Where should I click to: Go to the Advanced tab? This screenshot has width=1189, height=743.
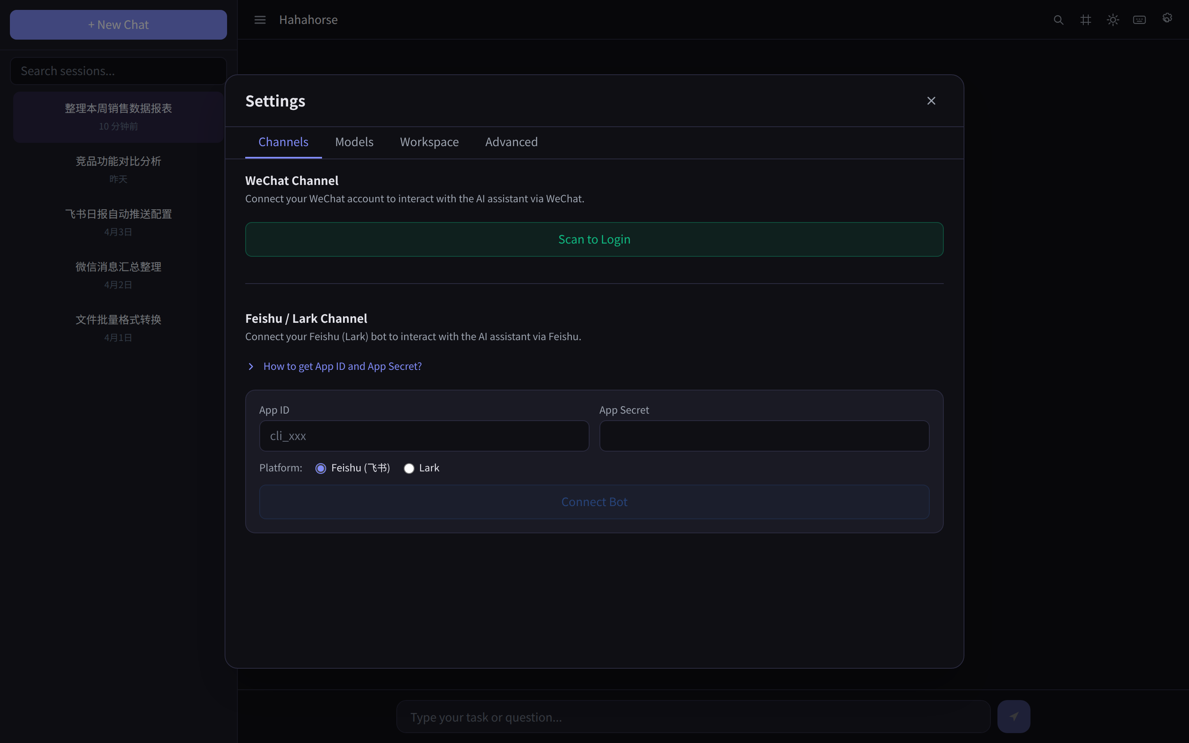(511, 142)
